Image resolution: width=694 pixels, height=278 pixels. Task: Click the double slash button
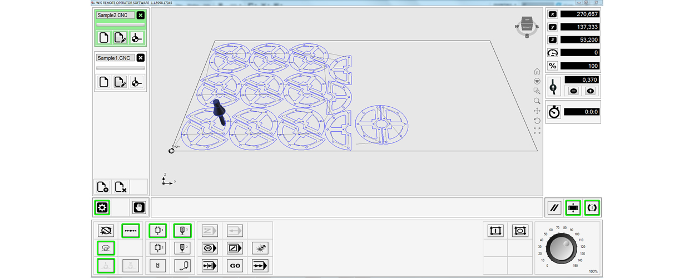click(x=554, y=208)
